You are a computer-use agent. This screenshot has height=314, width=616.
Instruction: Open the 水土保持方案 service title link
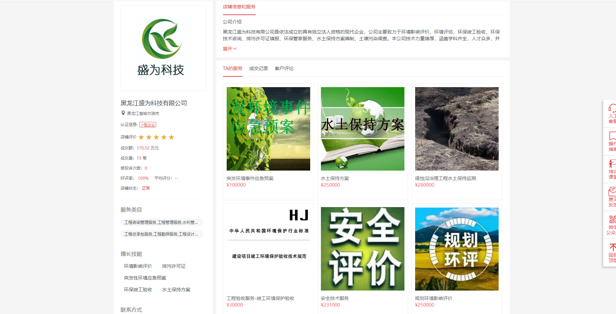(335, 178)
